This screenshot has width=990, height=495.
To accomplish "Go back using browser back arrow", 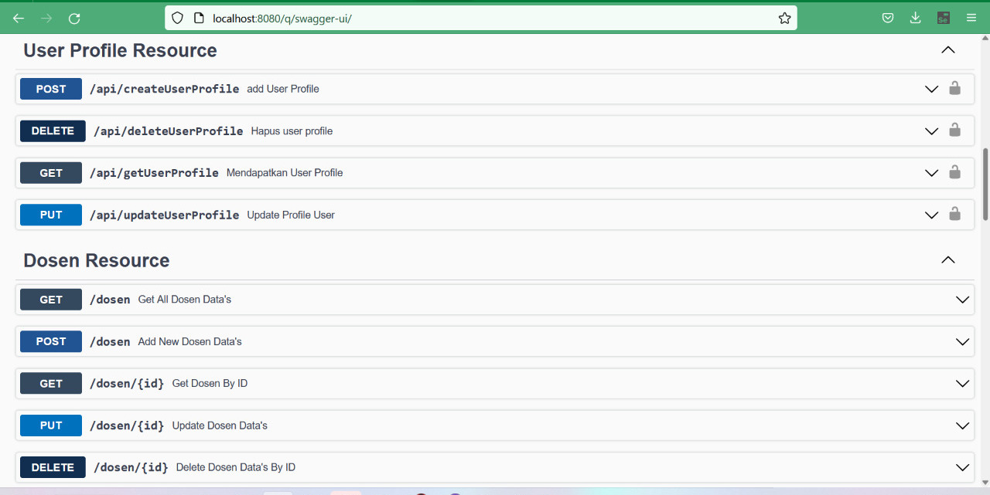I will click(19, 19).
